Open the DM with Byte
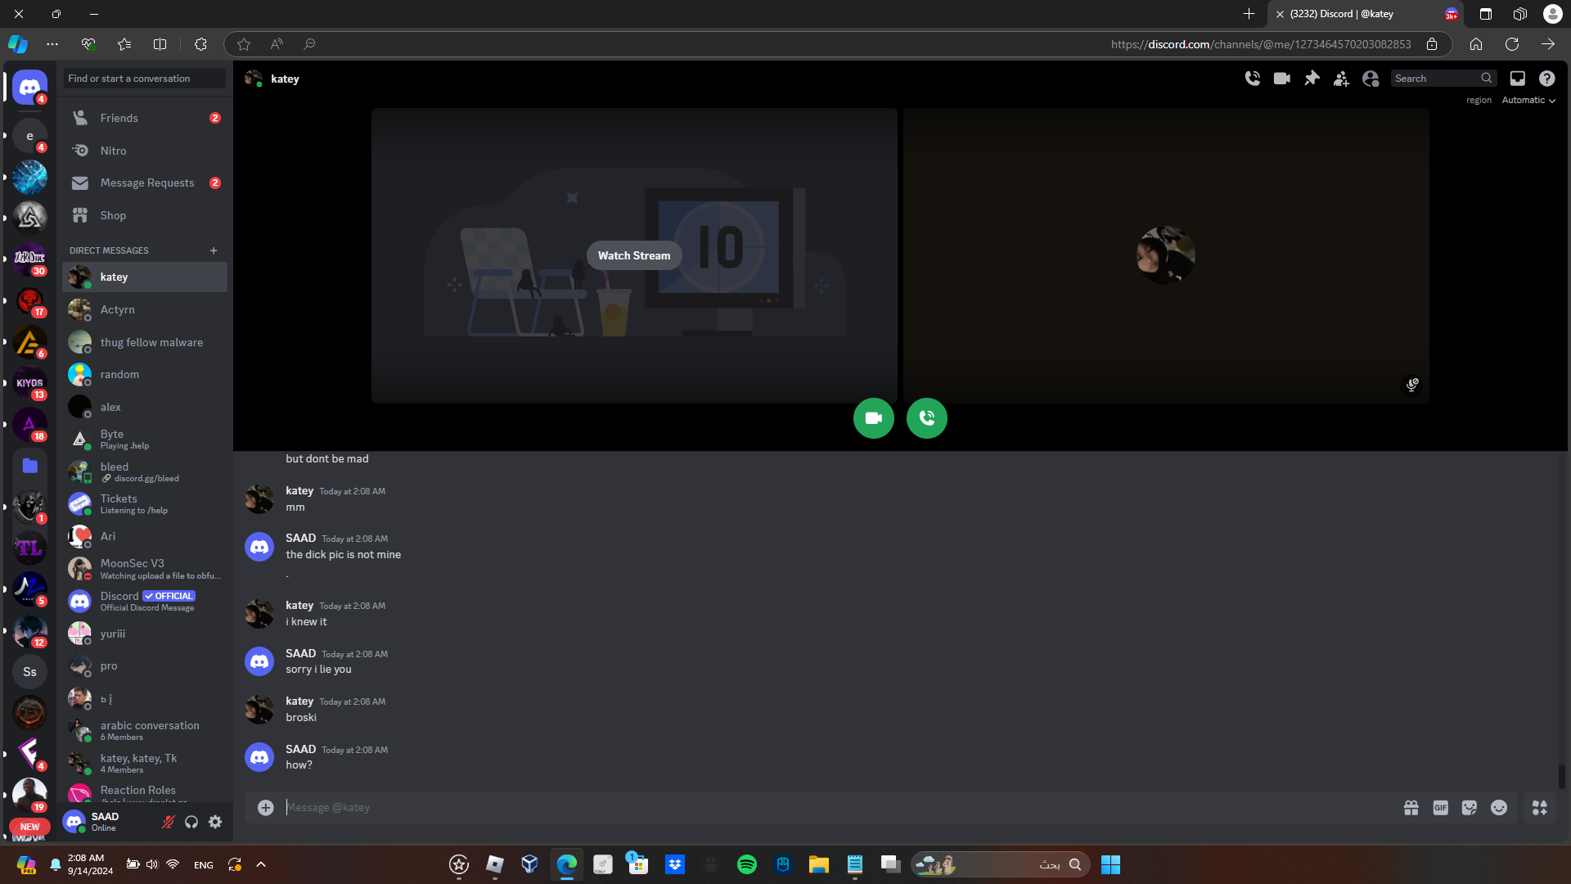This screenshot has width=1571, height=884. coord(145,440)
